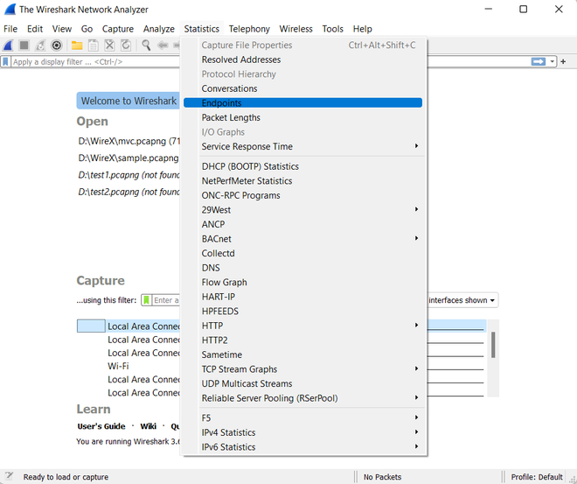
Task: Select Packet Lengths menu item
Action: (302, 117)
